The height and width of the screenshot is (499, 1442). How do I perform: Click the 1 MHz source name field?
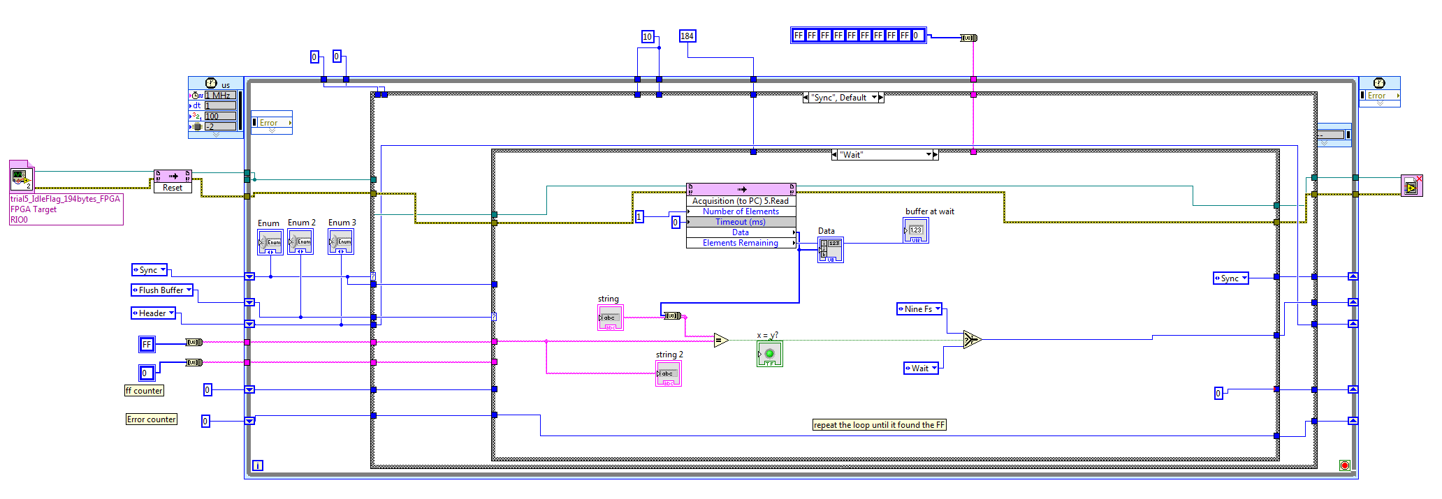pyautogui.click(x=221, y=96)
